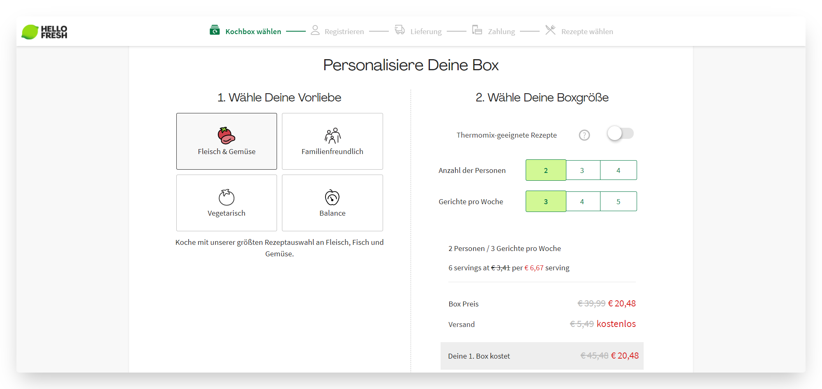This screenshot has height=389, width=822.
Task: Select the Fleisch & Gemüse preference
Action: [226, 141]
